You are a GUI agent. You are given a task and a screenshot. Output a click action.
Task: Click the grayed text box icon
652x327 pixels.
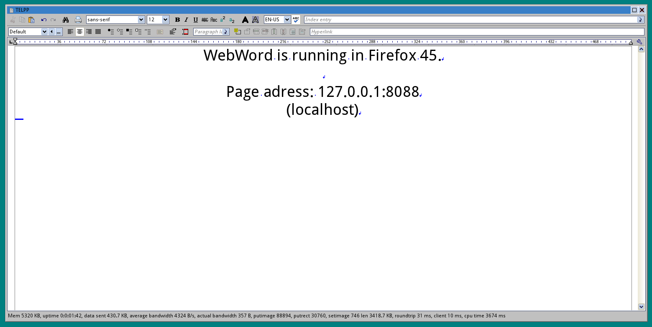160,32
